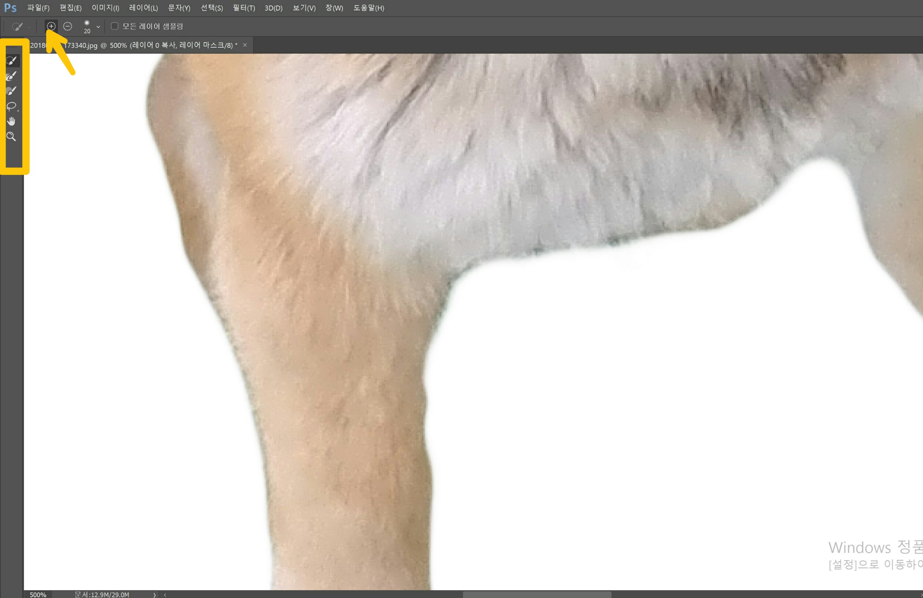Open the 레이어(L) menu
The image size is (923, 598).
pyautogui.click(x=143, y=8)
